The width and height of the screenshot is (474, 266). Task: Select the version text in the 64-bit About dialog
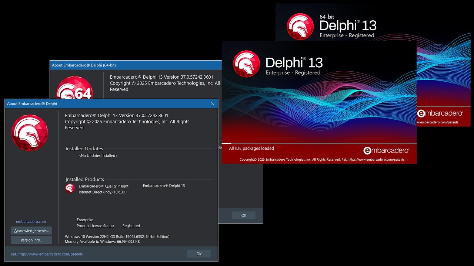[161, 77]
